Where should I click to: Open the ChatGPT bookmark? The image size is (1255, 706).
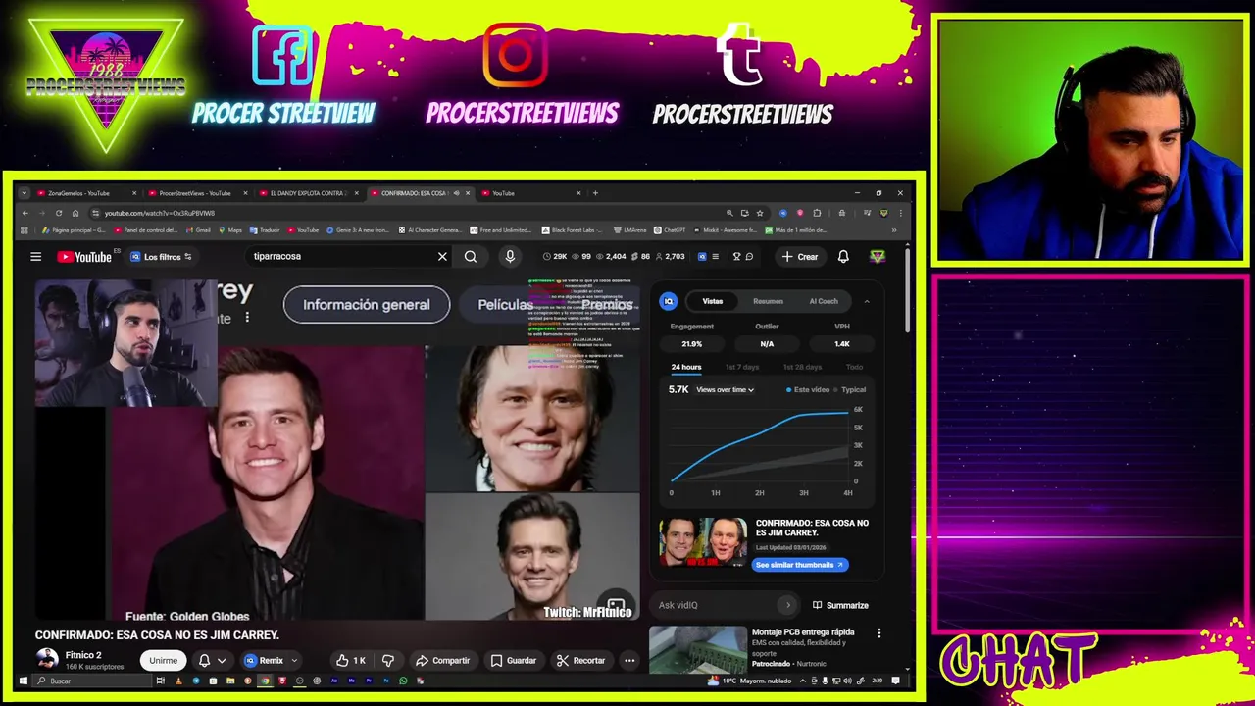669,230
